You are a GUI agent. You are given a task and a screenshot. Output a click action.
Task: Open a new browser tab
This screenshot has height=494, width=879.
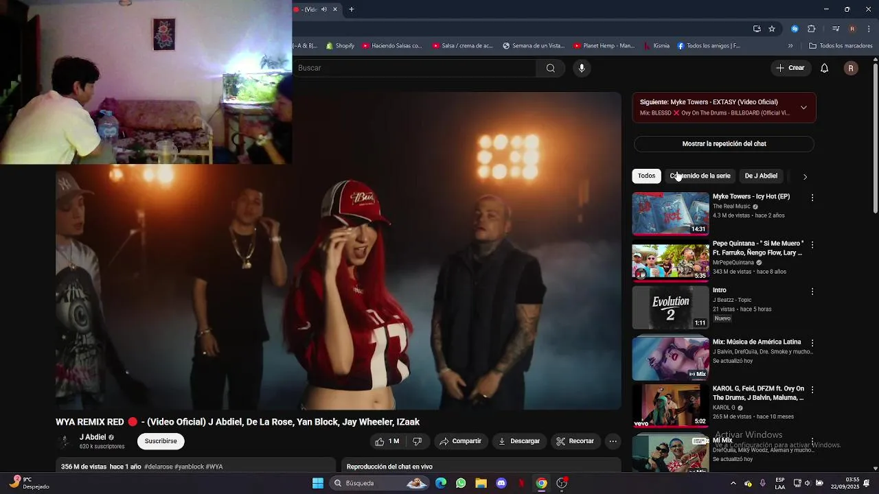352,10
